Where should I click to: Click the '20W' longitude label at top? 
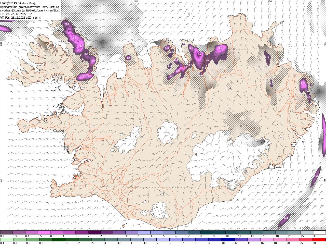coord(136,1)
